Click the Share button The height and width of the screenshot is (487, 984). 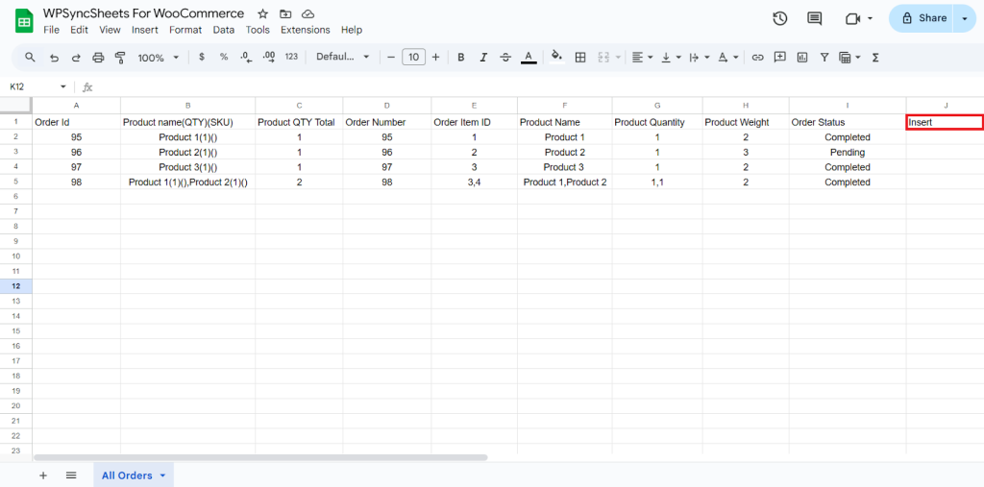click(x=922, y=18)
